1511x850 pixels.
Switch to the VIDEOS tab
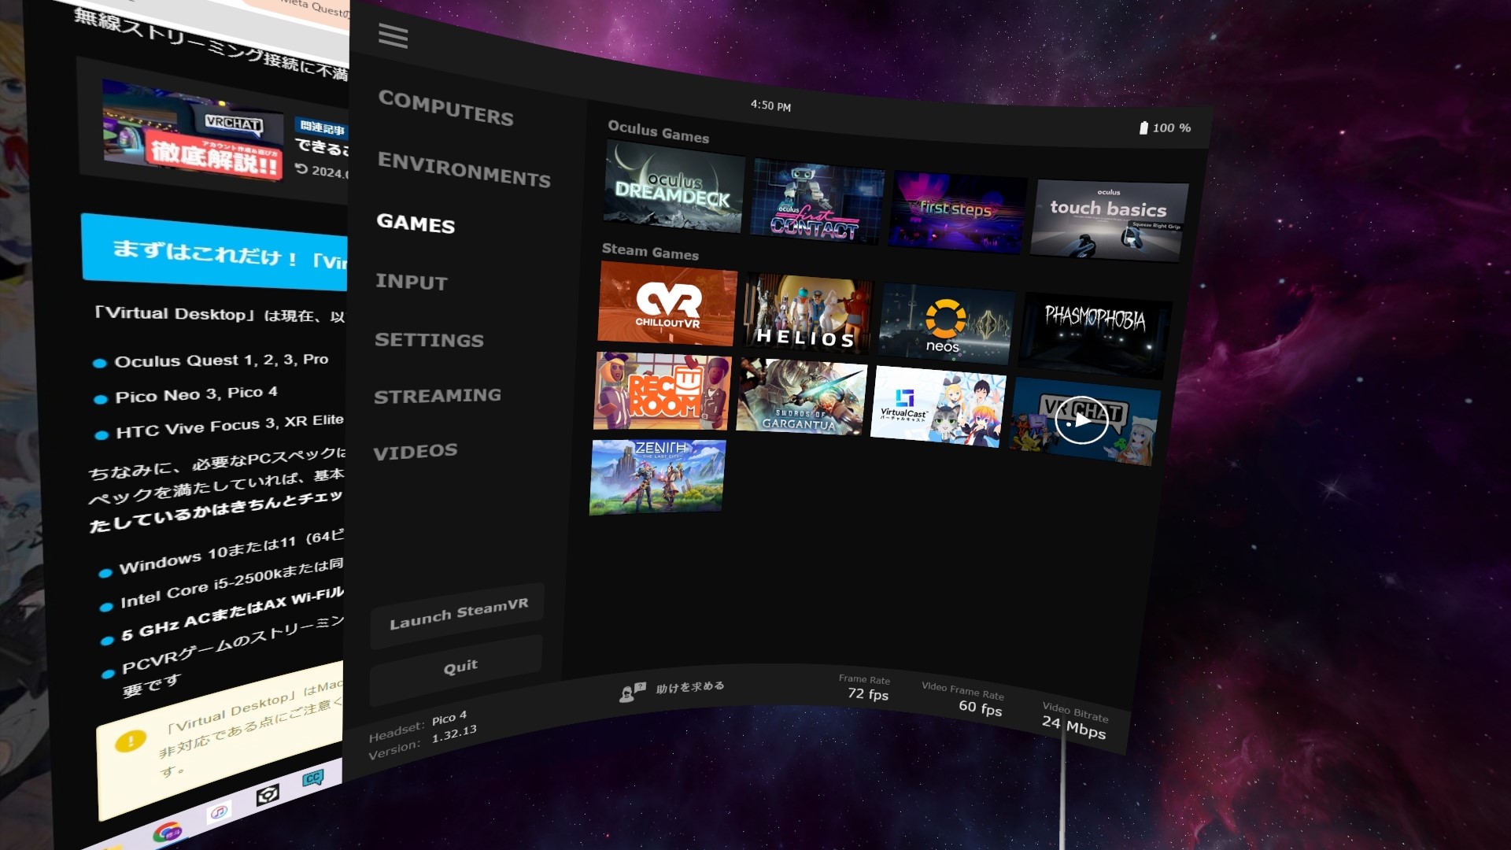click(x=416, y=450)
